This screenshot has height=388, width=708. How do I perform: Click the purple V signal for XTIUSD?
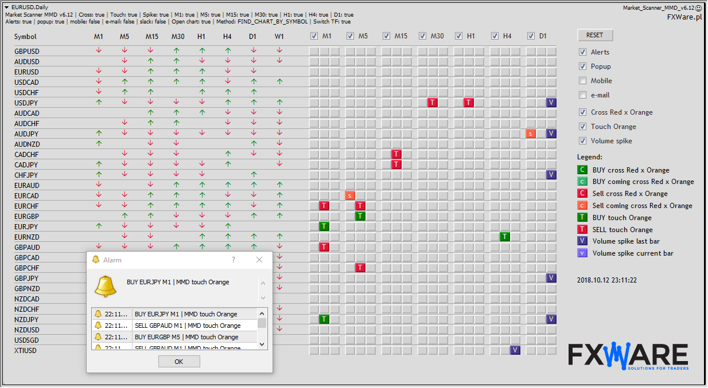coord(515,350)
